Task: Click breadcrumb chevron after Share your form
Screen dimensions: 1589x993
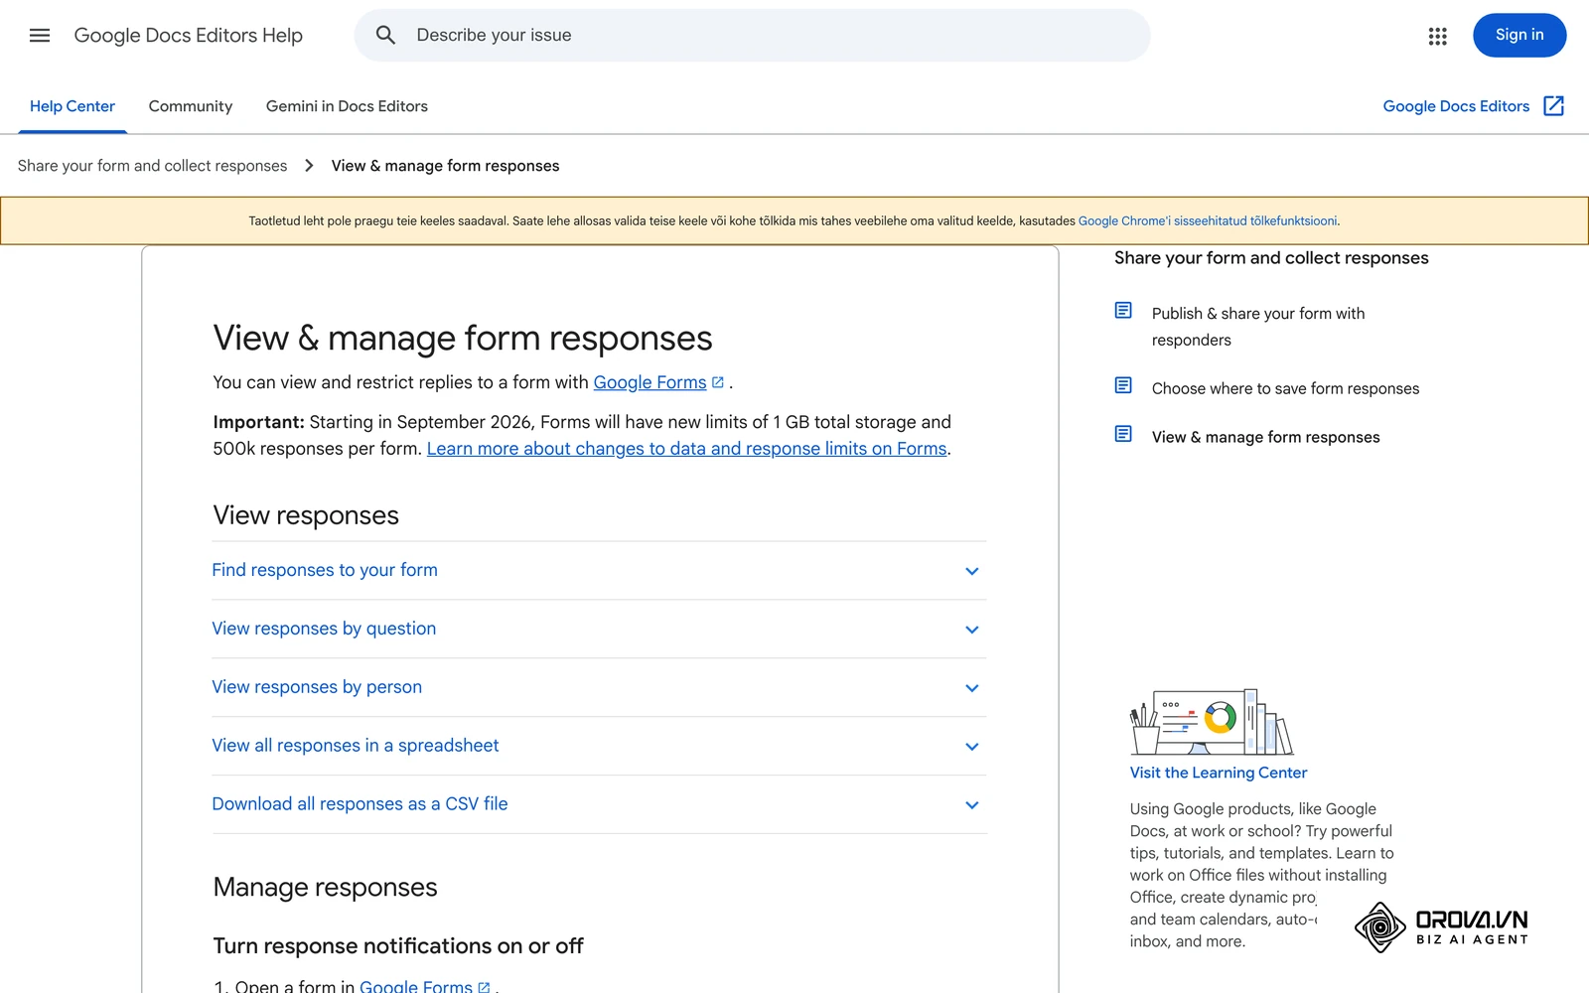Action: click(309, 166)
